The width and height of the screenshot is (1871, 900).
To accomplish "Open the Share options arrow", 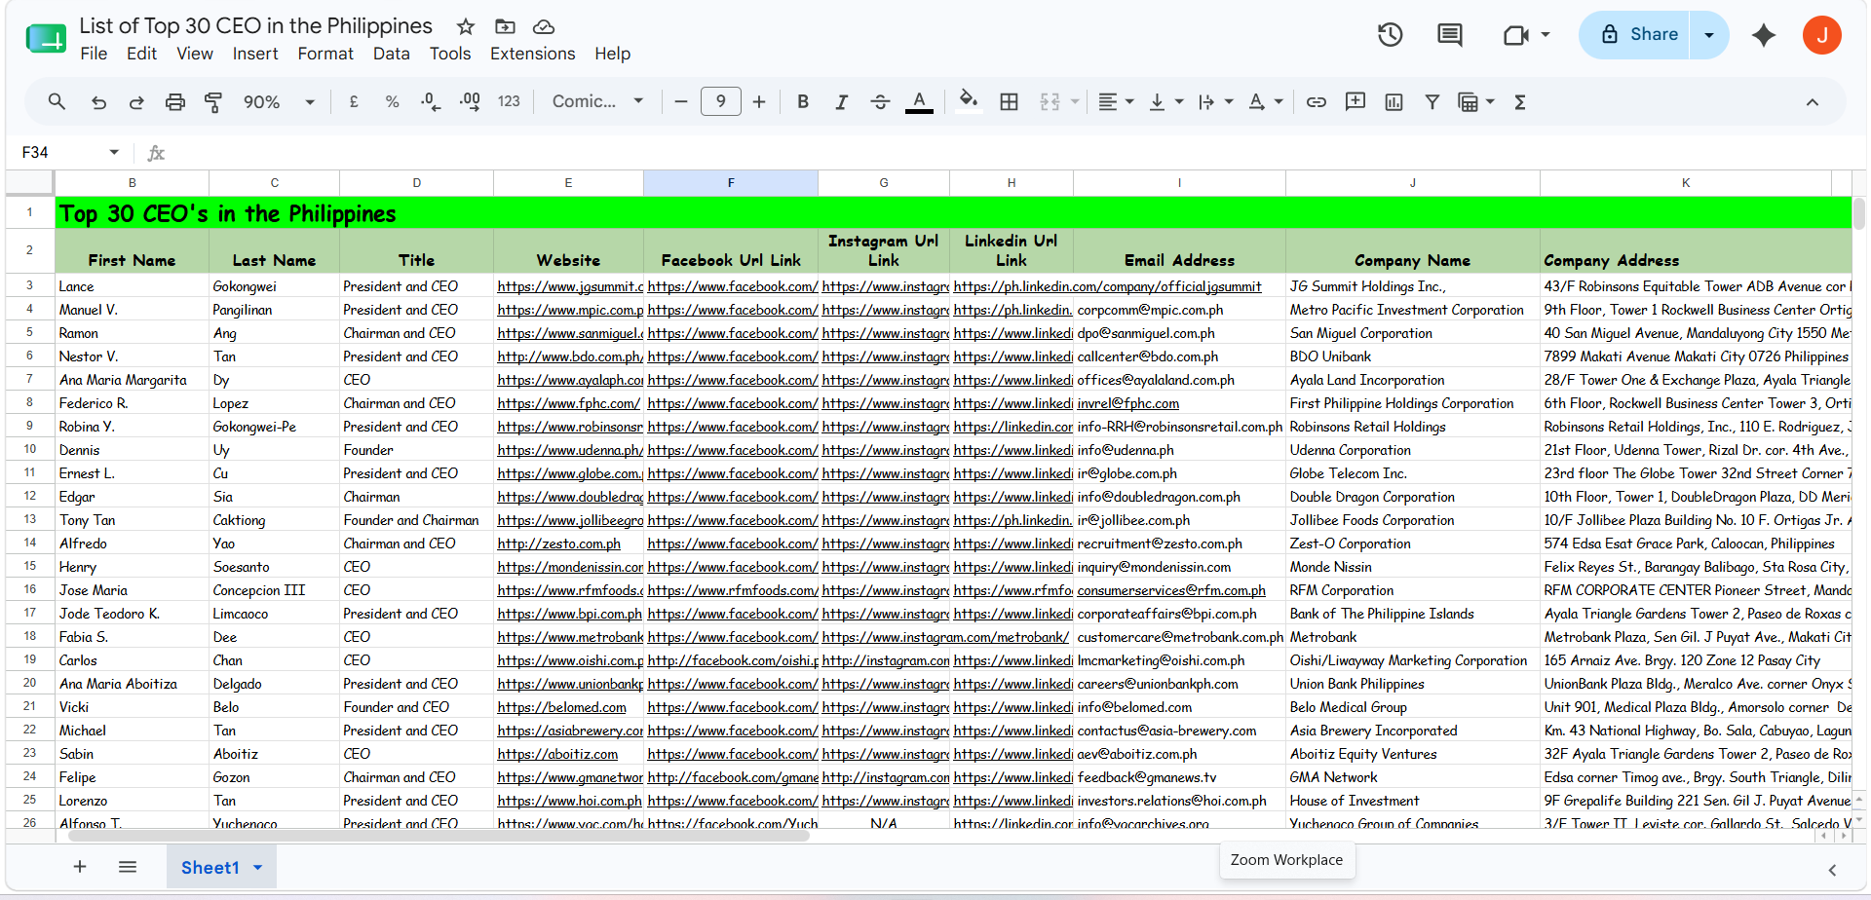I will point(1709,35).
